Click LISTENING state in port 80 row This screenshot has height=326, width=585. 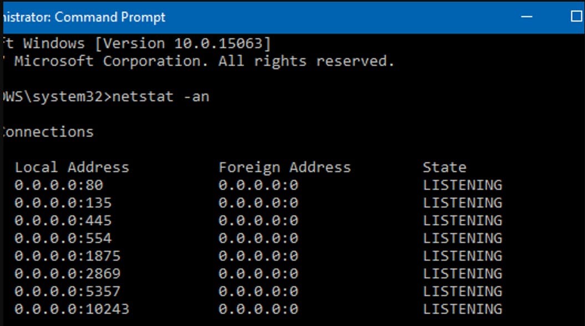(462, 185)
